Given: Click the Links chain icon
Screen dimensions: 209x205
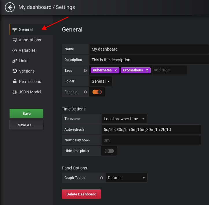Looking at the screenshot, I should pyautogui.click(x=14, y=61).
